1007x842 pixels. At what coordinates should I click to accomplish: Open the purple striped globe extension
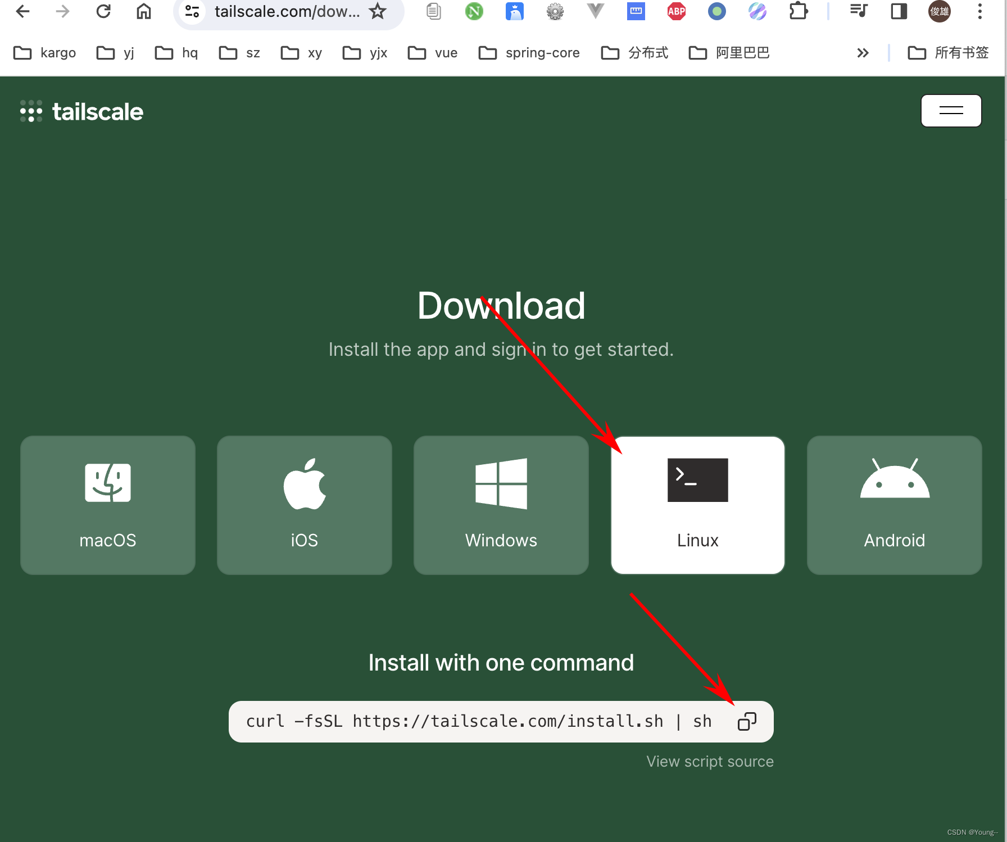pos(757,11)
